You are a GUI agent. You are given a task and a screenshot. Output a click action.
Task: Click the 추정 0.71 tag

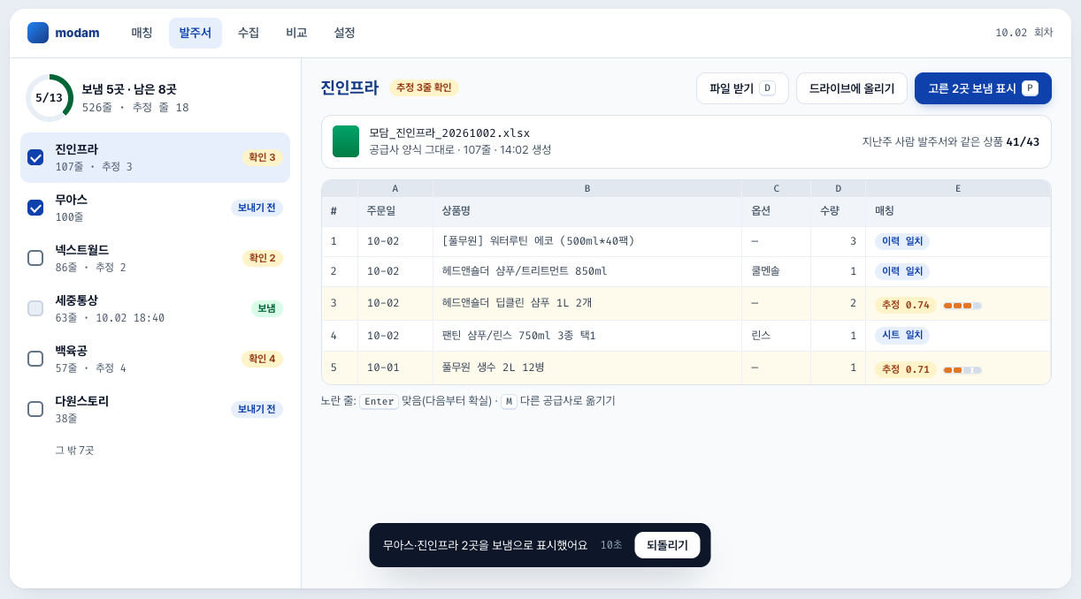(x=906, y=369)
